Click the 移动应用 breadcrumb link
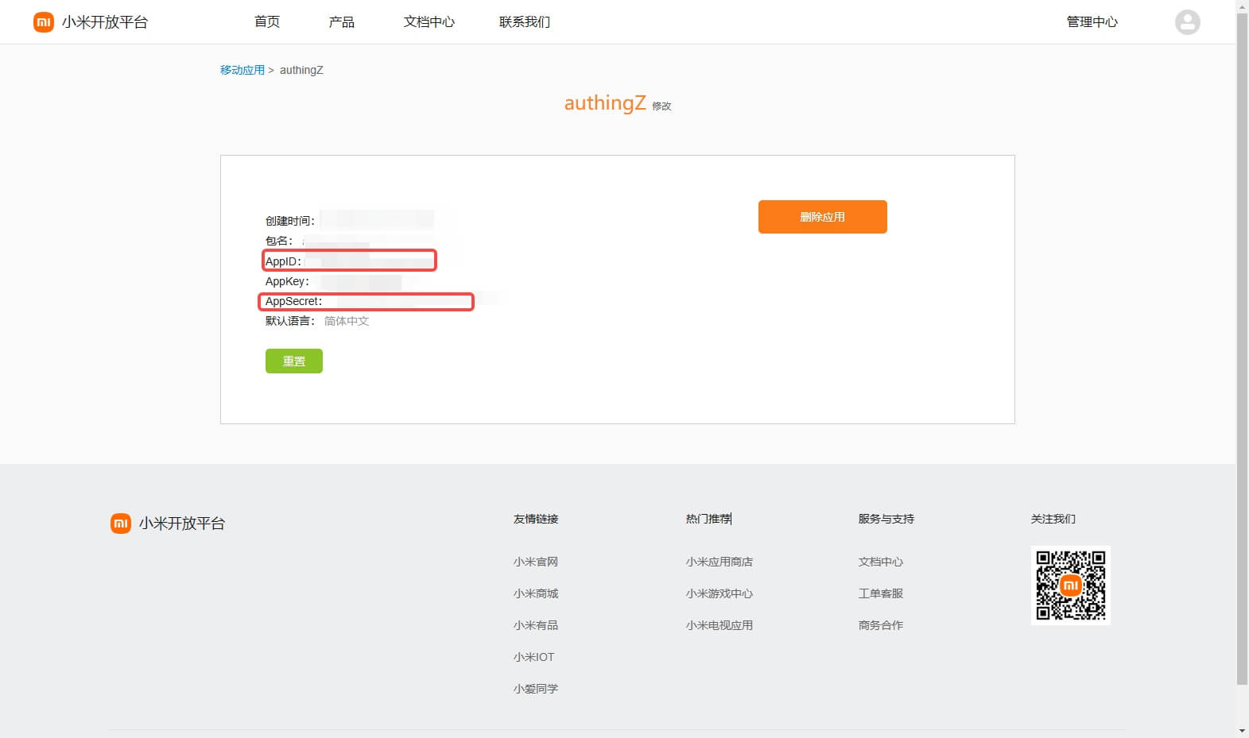The width and height of the screenshot is (1249, 738). (242, 70)
